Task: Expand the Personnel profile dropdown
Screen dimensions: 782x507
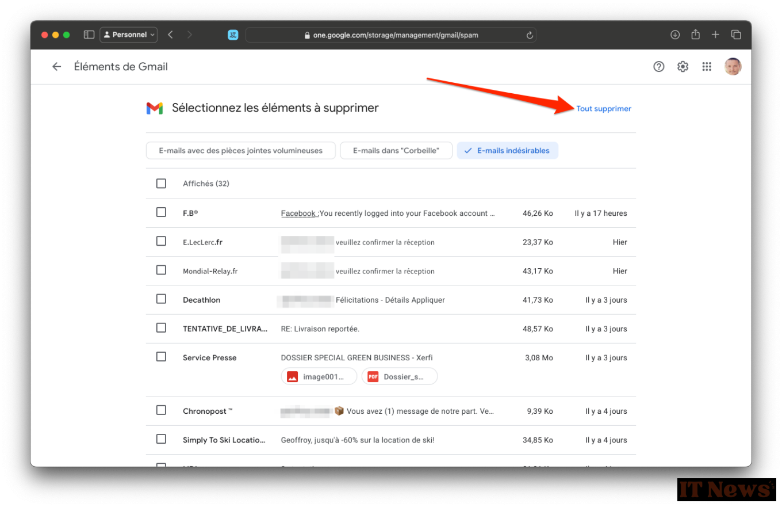Action: click(129, 35)
